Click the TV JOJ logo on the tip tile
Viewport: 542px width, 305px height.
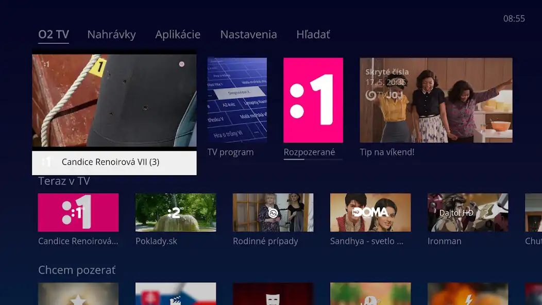point(384,95)
